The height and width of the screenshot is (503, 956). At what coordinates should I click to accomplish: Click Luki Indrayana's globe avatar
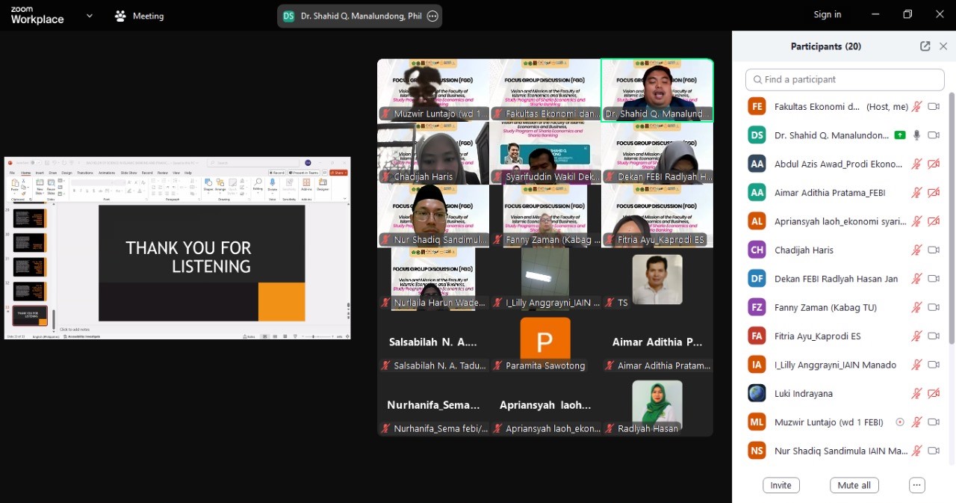(757, 393)
